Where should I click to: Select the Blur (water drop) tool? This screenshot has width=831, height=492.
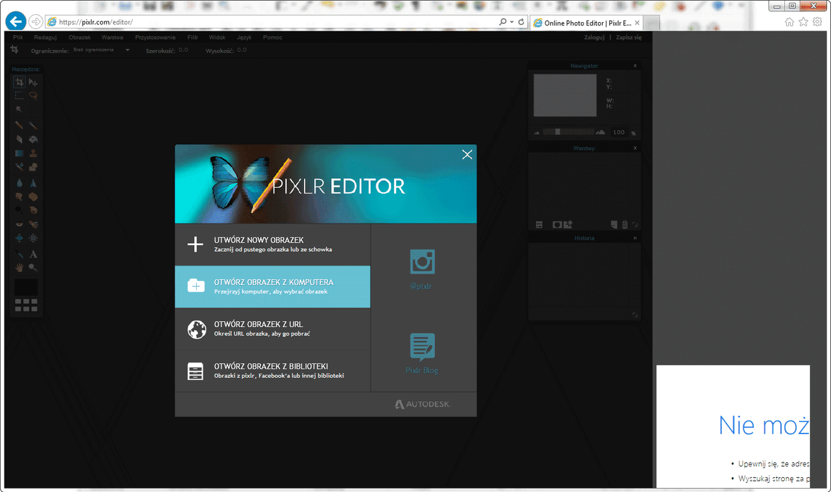[x=19, y=183]
